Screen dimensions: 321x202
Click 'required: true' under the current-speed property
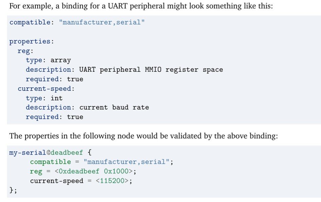coord(54,117)
